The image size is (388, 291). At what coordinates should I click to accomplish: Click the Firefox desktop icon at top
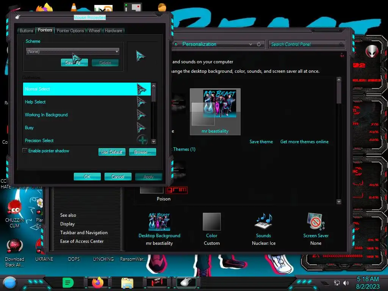point(45,8)
